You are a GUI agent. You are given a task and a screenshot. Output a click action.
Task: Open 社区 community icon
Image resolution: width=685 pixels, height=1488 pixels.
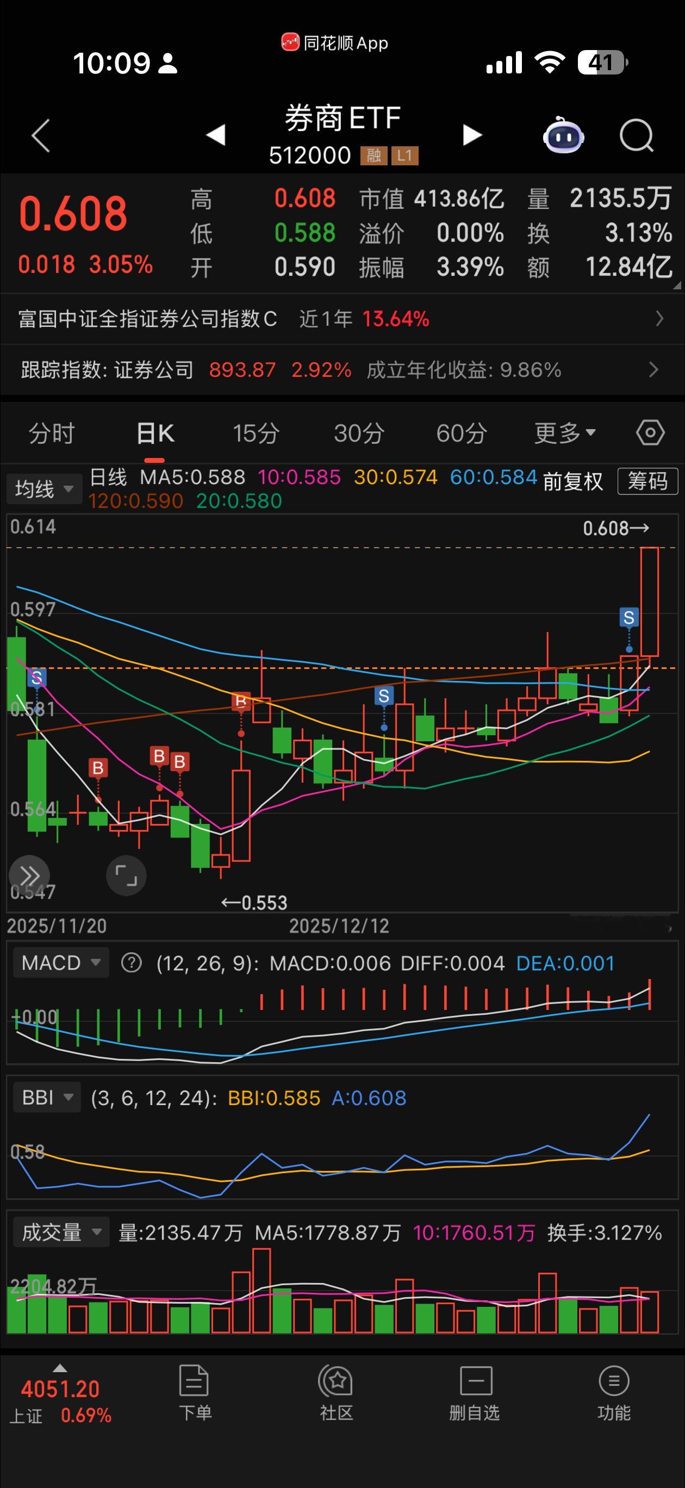336,1393
